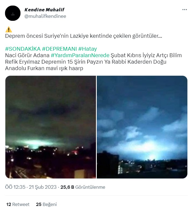Click the 21 Şub 2023 date
The image size is (193, 210).
[43, 187]
